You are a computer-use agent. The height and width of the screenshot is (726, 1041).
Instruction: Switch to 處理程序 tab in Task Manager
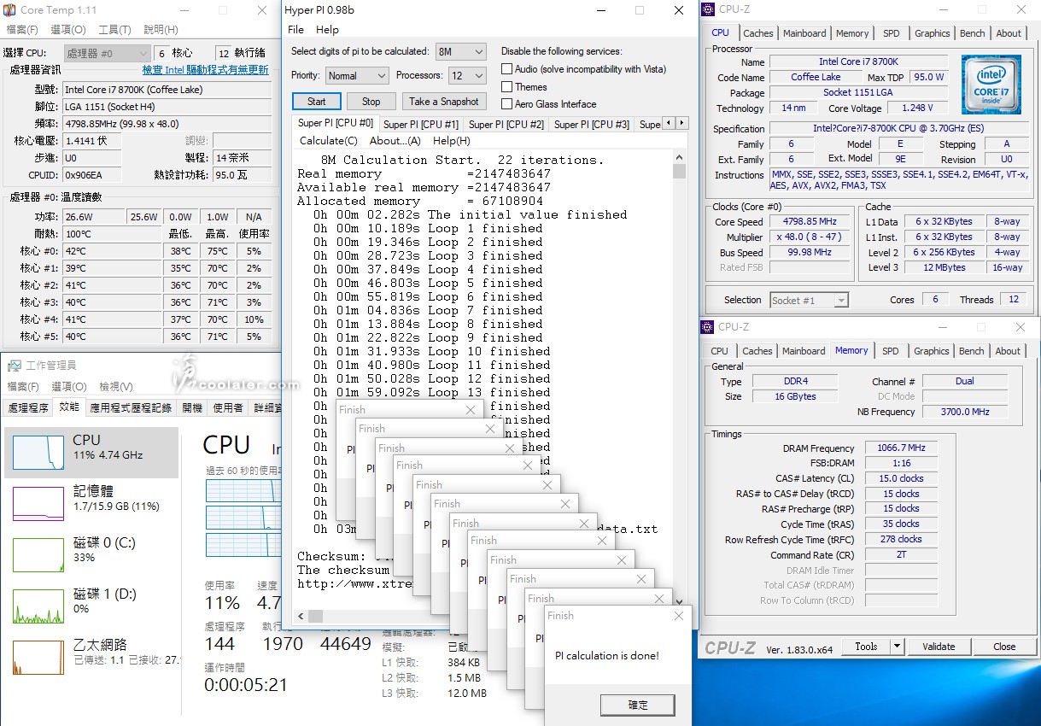point(28,408)
